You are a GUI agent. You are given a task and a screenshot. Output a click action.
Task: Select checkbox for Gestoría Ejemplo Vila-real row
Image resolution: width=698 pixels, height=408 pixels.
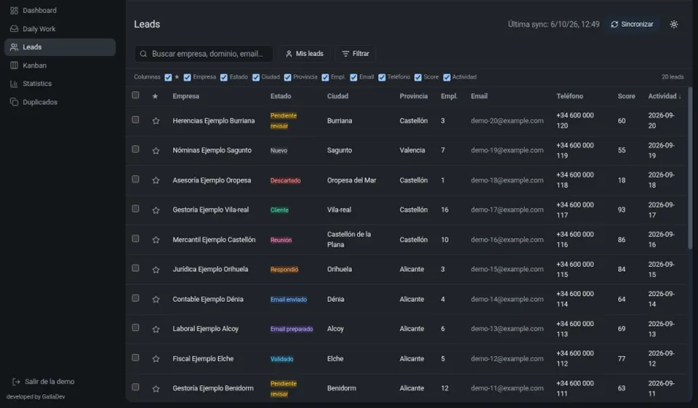coord(135,209)
